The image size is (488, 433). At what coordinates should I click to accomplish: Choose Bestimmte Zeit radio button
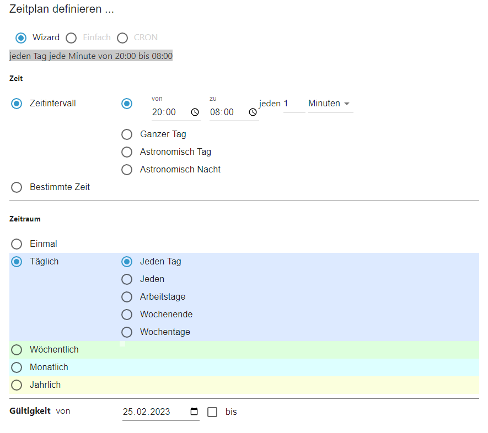(x=17, y=187)
